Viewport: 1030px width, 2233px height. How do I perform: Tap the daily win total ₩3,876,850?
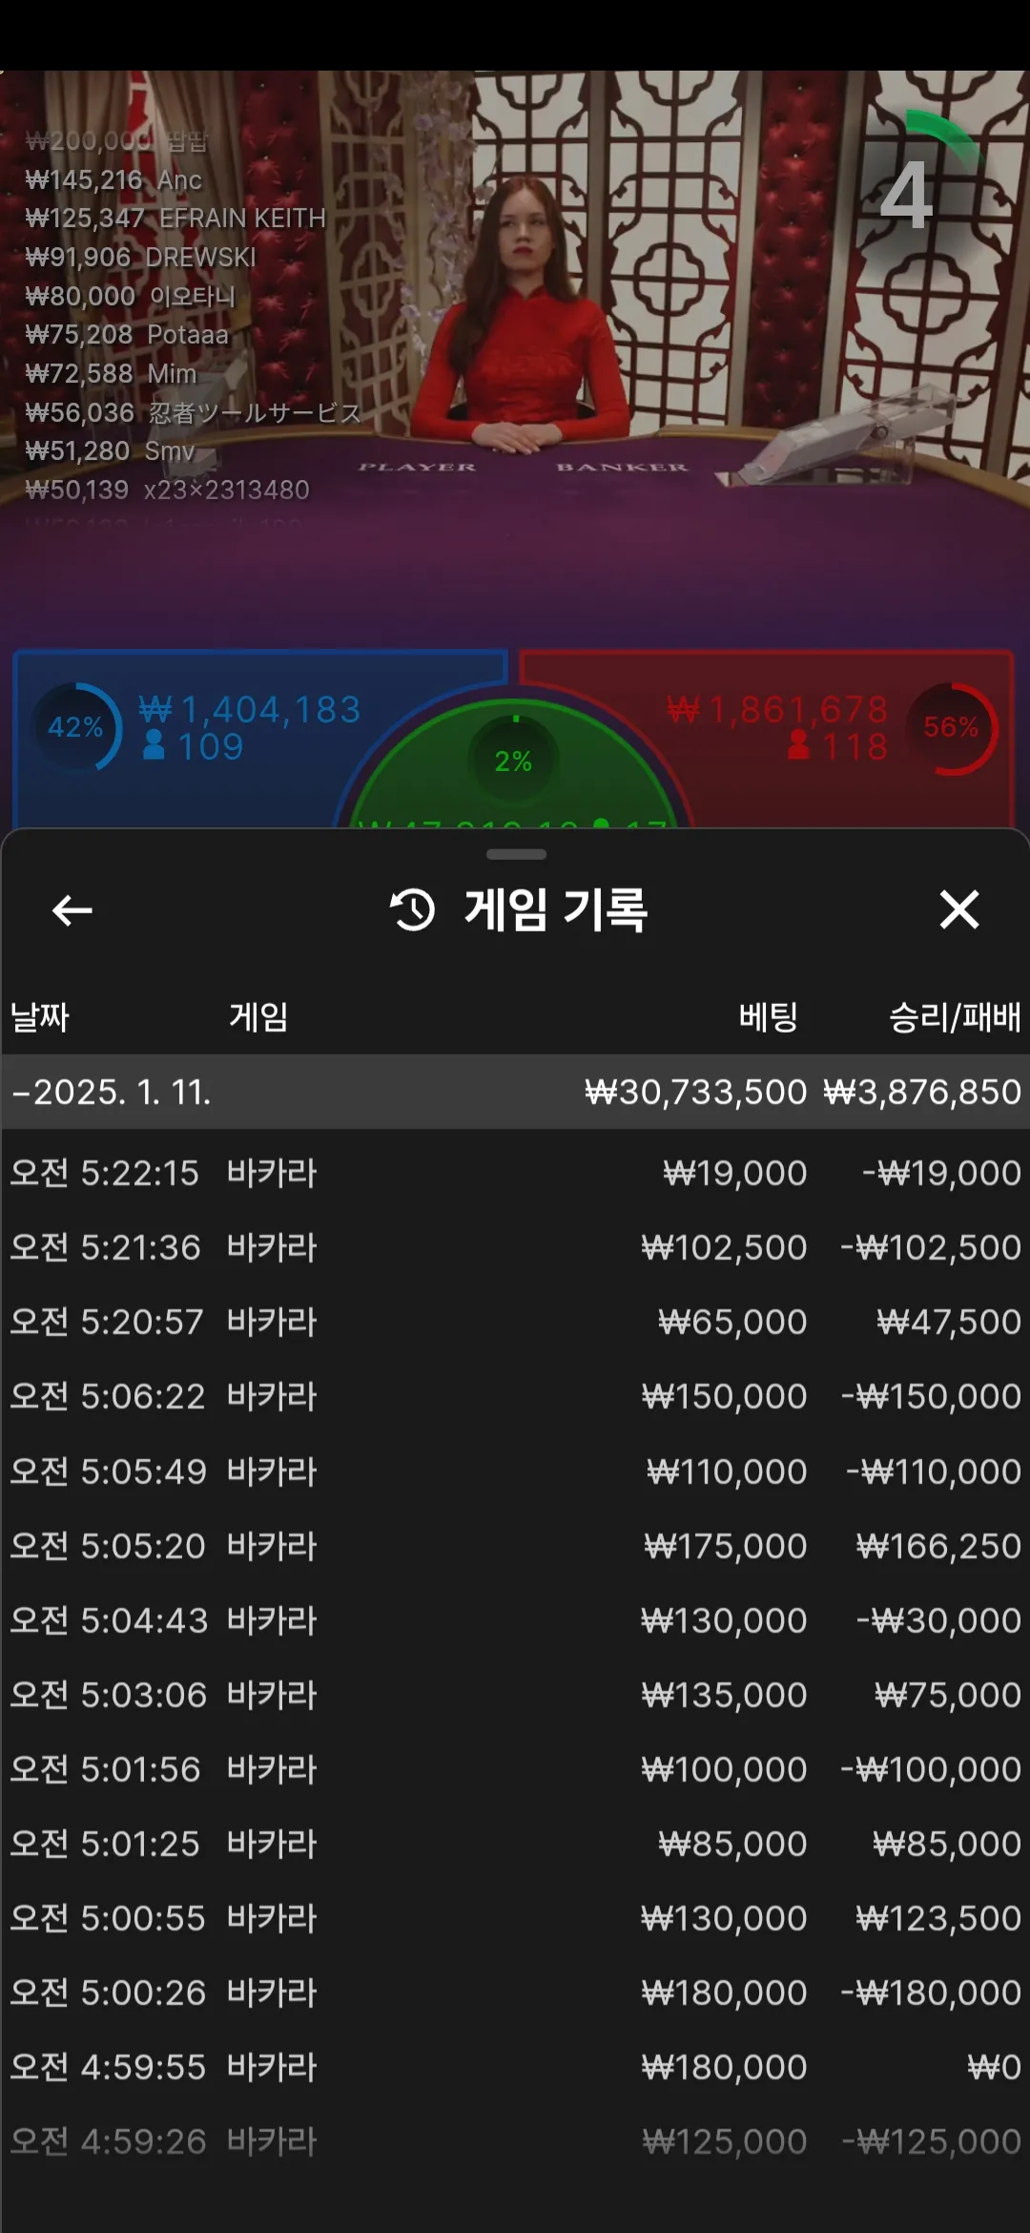pos(922,1092)
